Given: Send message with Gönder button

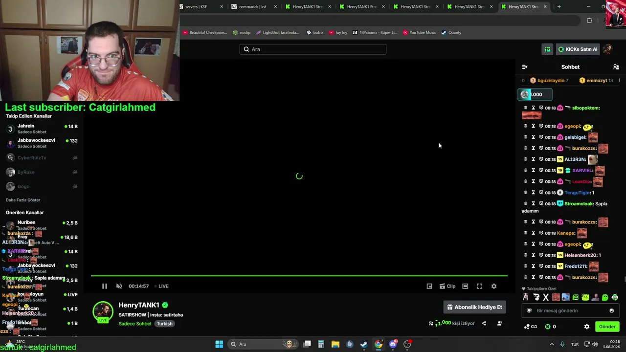Looking at the screenshot, I should (607, 327).
